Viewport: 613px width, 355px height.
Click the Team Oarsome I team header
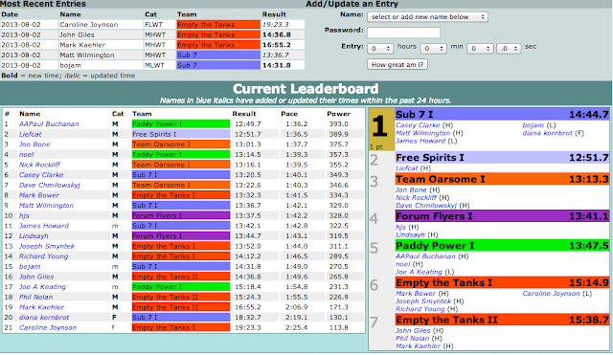click(502, 179)
